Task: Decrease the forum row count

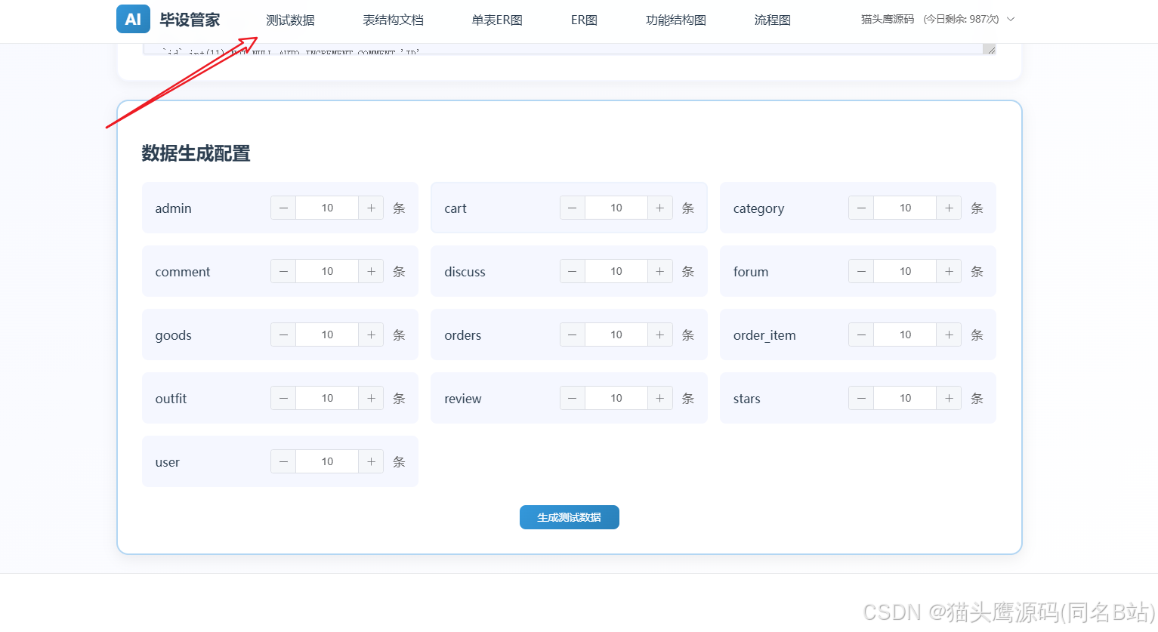Action: click(x=861, y=271)
